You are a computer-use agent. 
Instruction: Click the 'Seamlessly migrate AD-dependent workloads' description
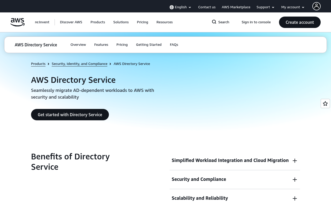[x=93, y=94]
